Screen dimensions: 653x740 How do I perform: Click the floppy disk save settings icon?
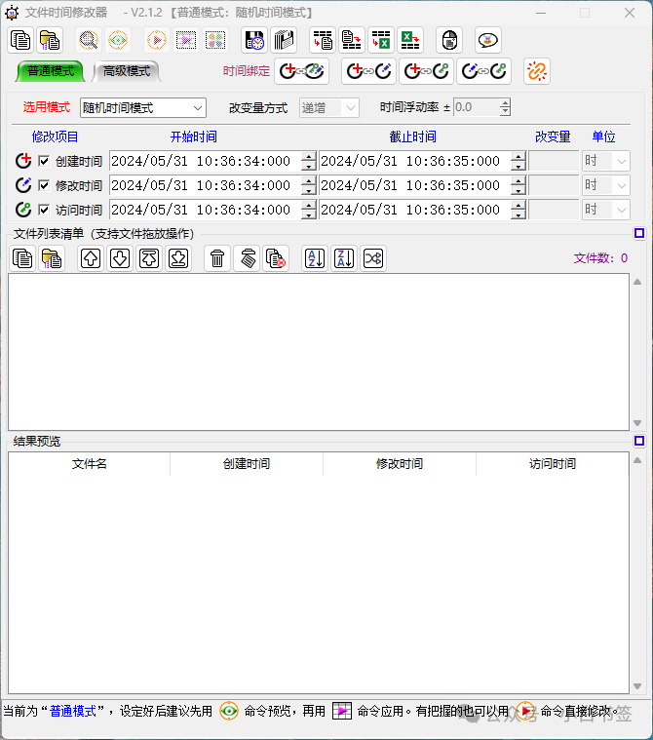(x=254, y=40)
